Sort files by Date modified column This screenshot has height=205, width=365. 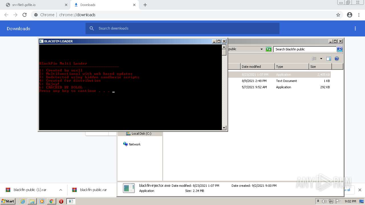point(257,67)
